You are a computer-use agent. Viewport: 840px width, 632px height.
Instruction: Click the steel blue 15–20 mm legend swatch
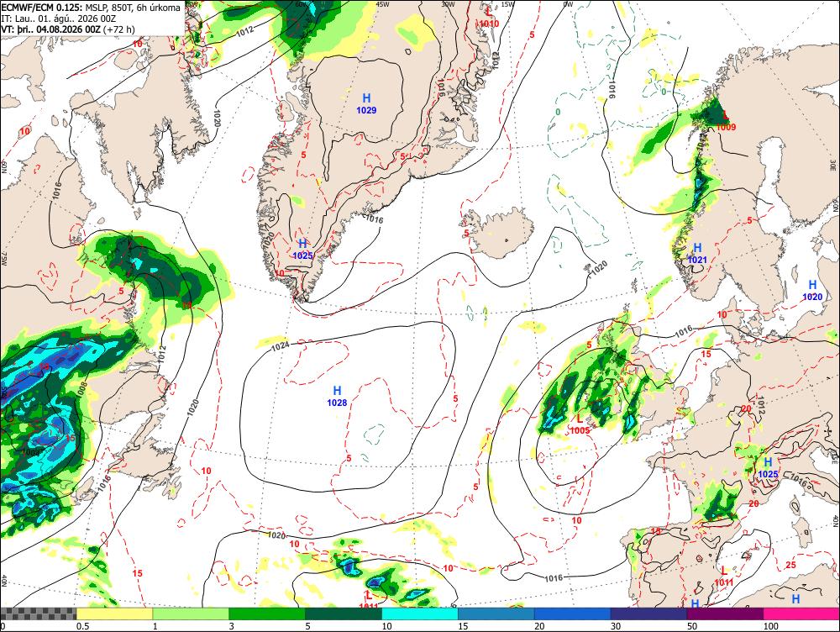pyautogui.click(x=496, y=614)
